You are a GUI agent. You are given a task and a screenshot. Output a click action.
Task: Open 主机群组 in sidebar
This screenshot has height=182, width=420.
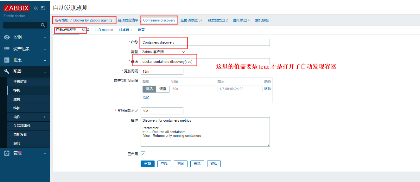click(x=20, y=82)
